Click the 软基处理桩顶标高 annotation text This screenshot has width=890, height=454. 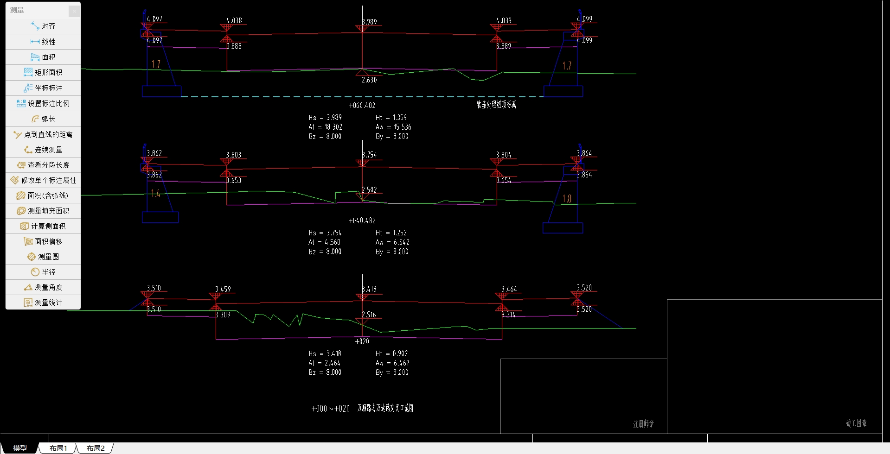click(x=497, y=104)
